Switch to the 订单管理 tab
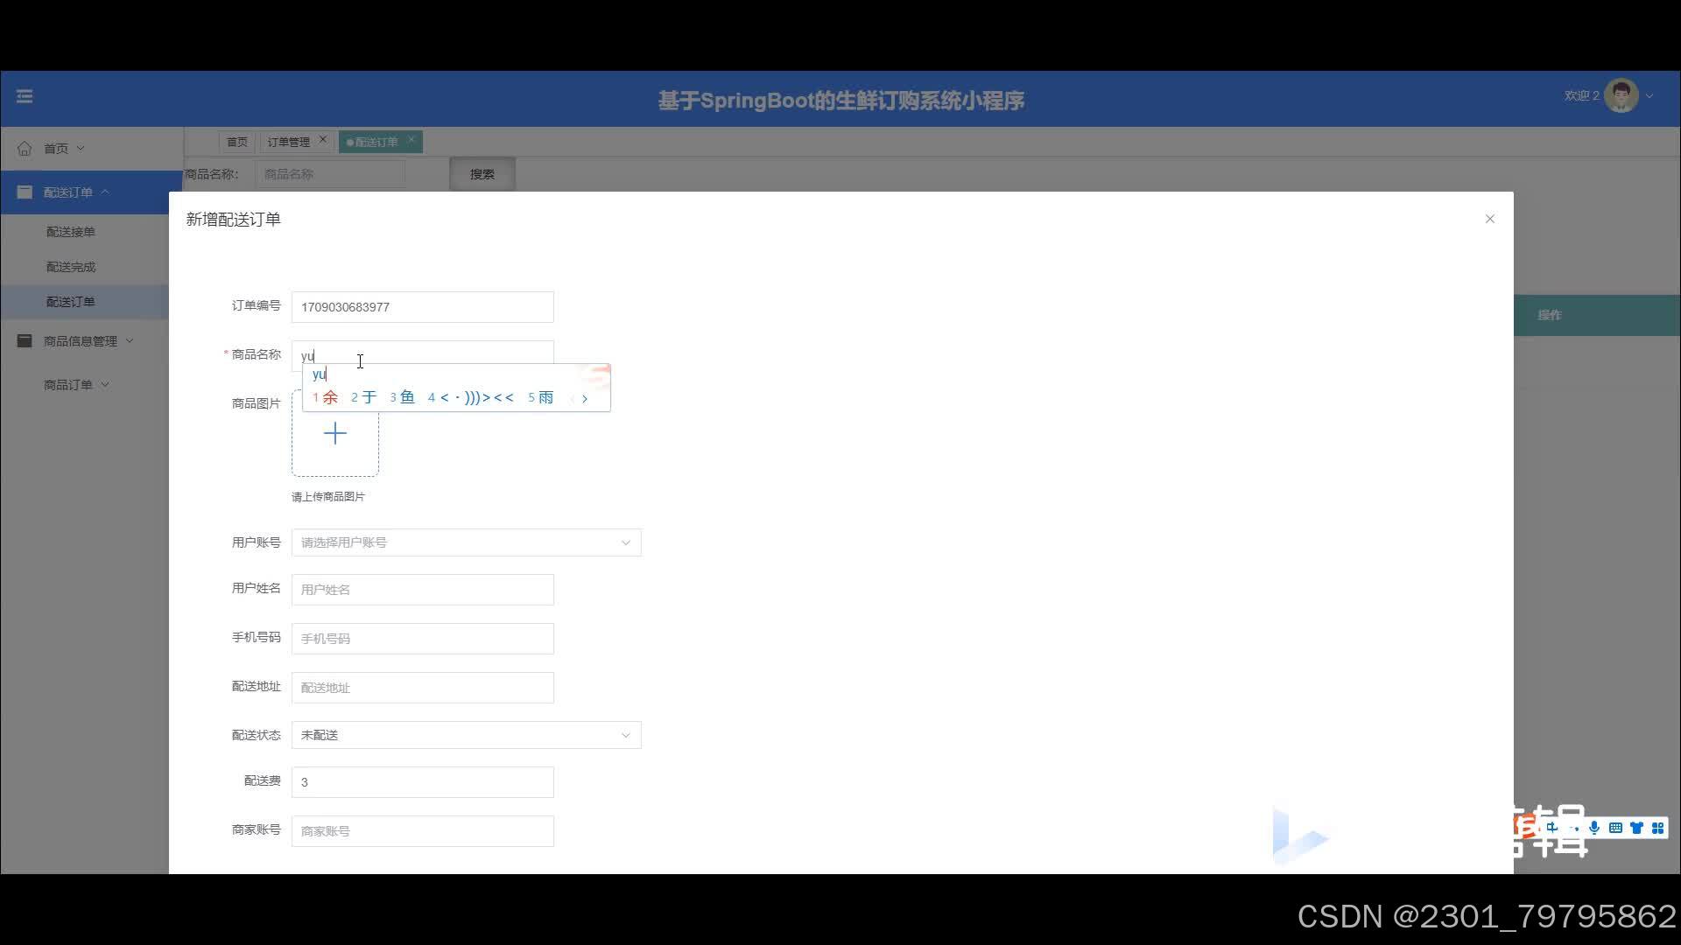Viewport: 1681px width, 945px height. (x=288, y=142)
